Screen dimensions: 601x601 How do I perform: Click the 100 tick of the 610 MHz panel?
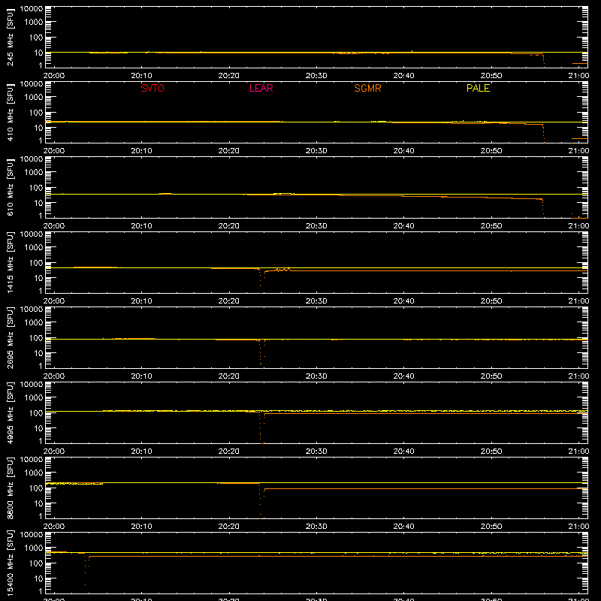tap(36, 187)
